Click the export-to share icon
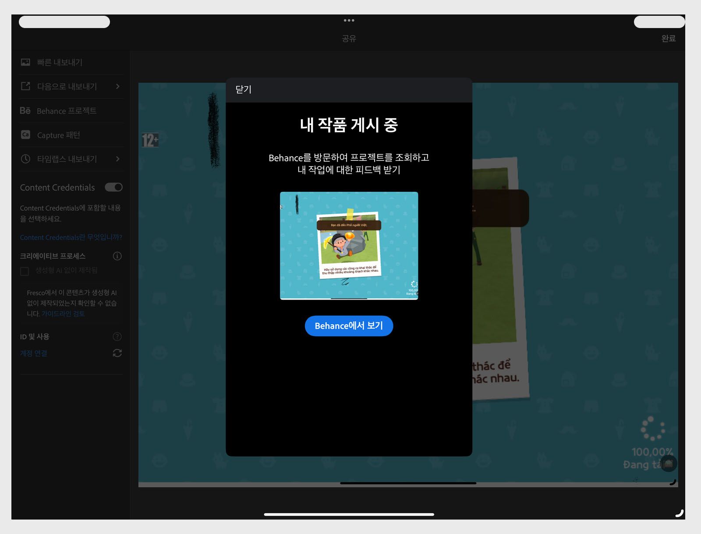Image resolution: width=701 pixels, height=534 pixels. click(x=25, y=86)
